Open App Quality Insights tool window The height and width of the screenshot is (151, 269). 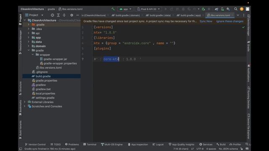tap(181, 144)
